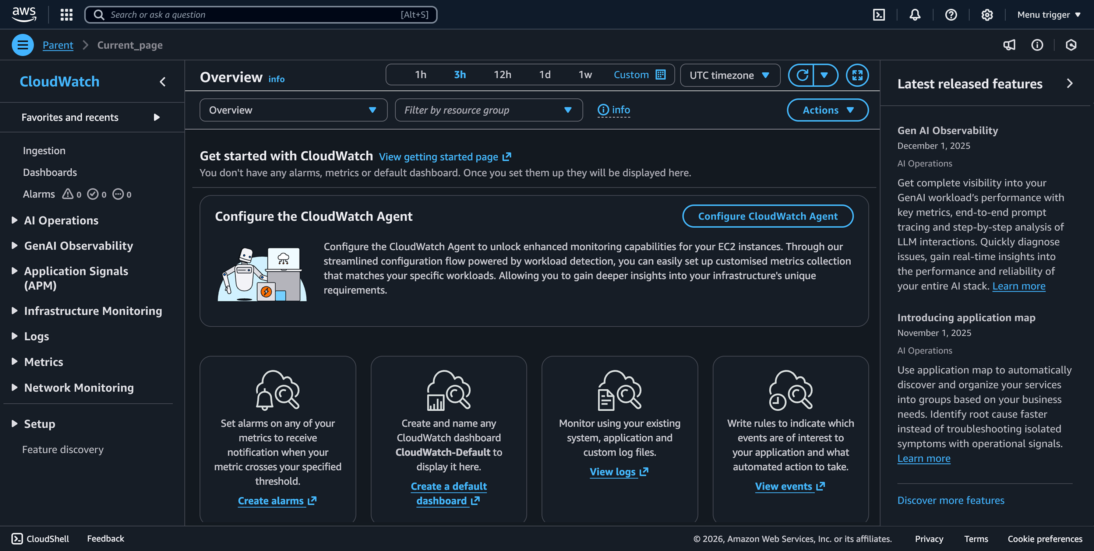Open the notifications bell
1094x551 pixels.
915,14
